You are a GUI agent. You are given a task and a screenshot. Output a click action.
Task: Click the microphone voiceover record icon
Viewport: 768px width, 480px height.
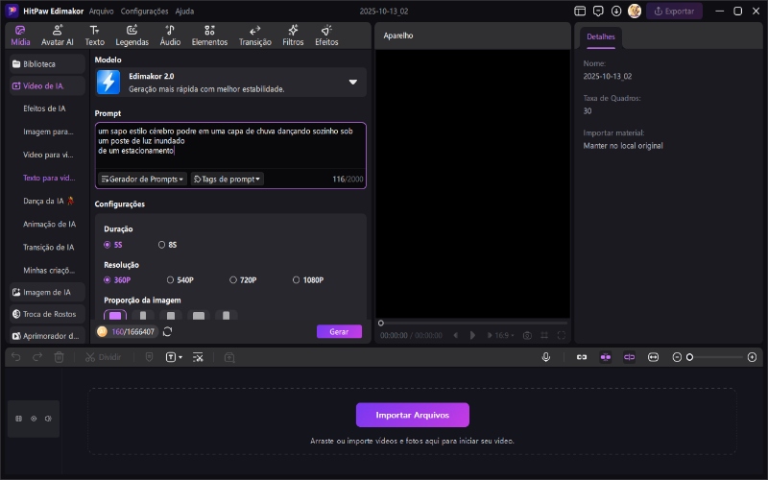point(546,357)
